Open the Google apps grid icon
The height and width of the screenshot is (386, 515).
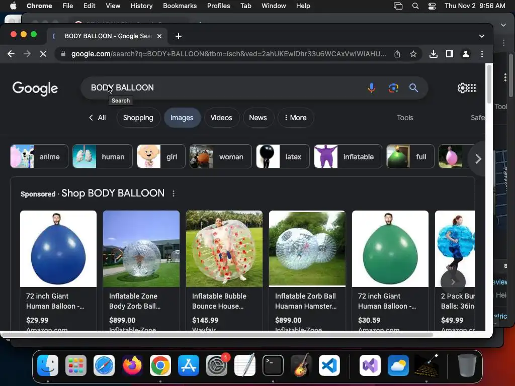click(x=472, y=87)
